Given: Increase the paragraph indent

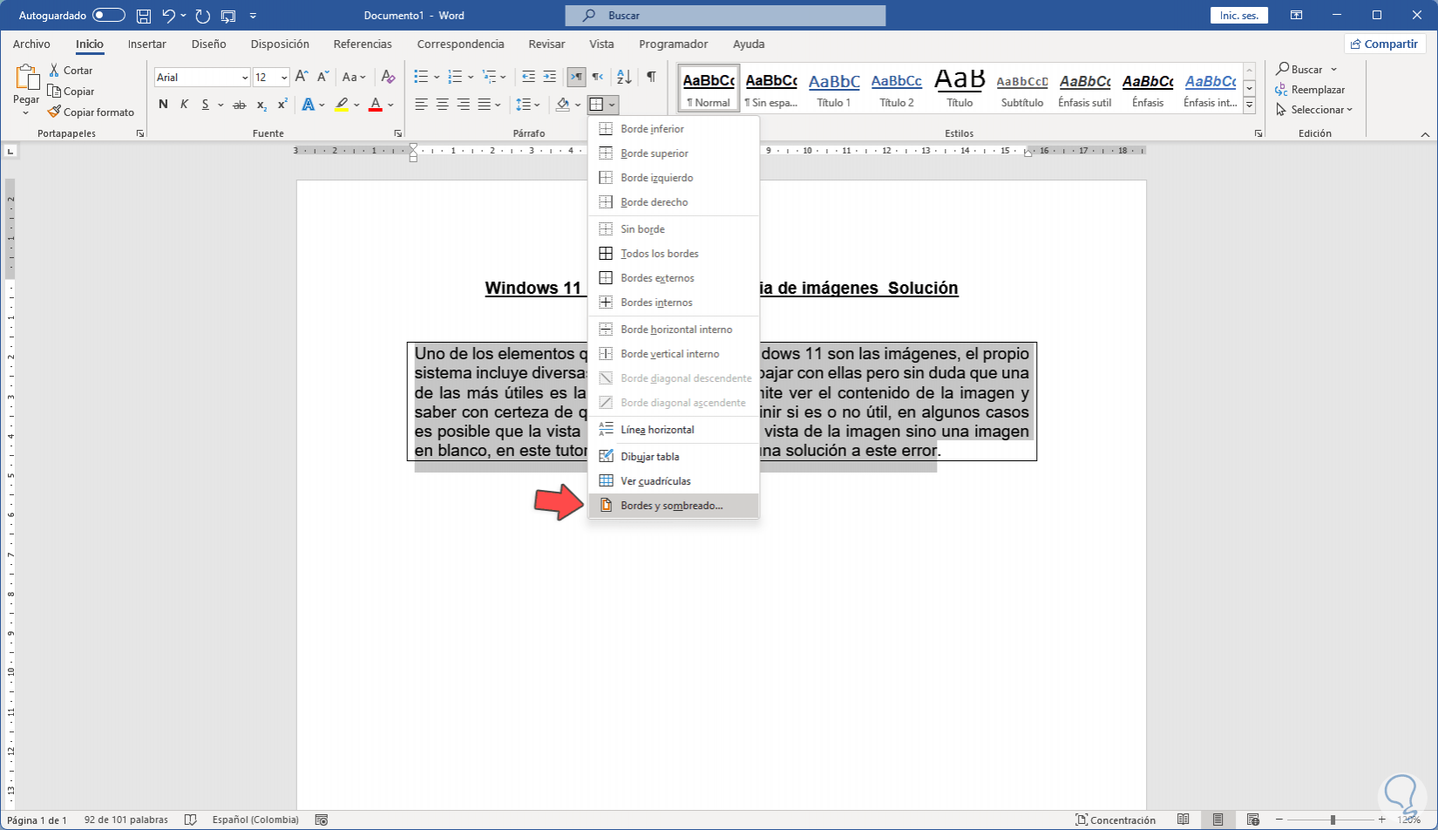Looking at the screenshot, I should tap(549, 77).
